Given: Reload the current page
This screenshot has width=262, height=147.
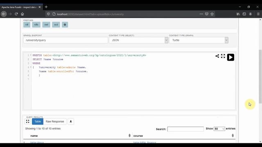Looking at the screenshot, I should click(x=16, y=14).
